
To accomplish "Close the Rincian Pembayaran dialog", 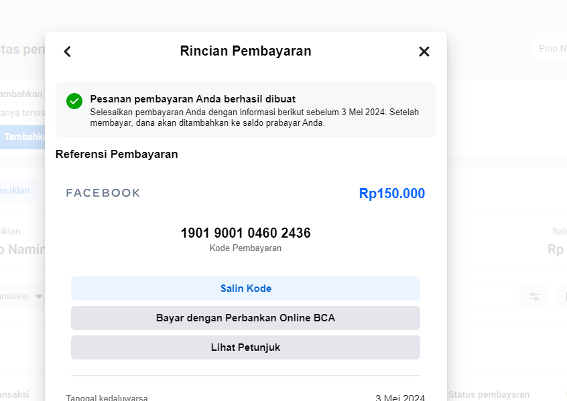I will tap(424, 52).
